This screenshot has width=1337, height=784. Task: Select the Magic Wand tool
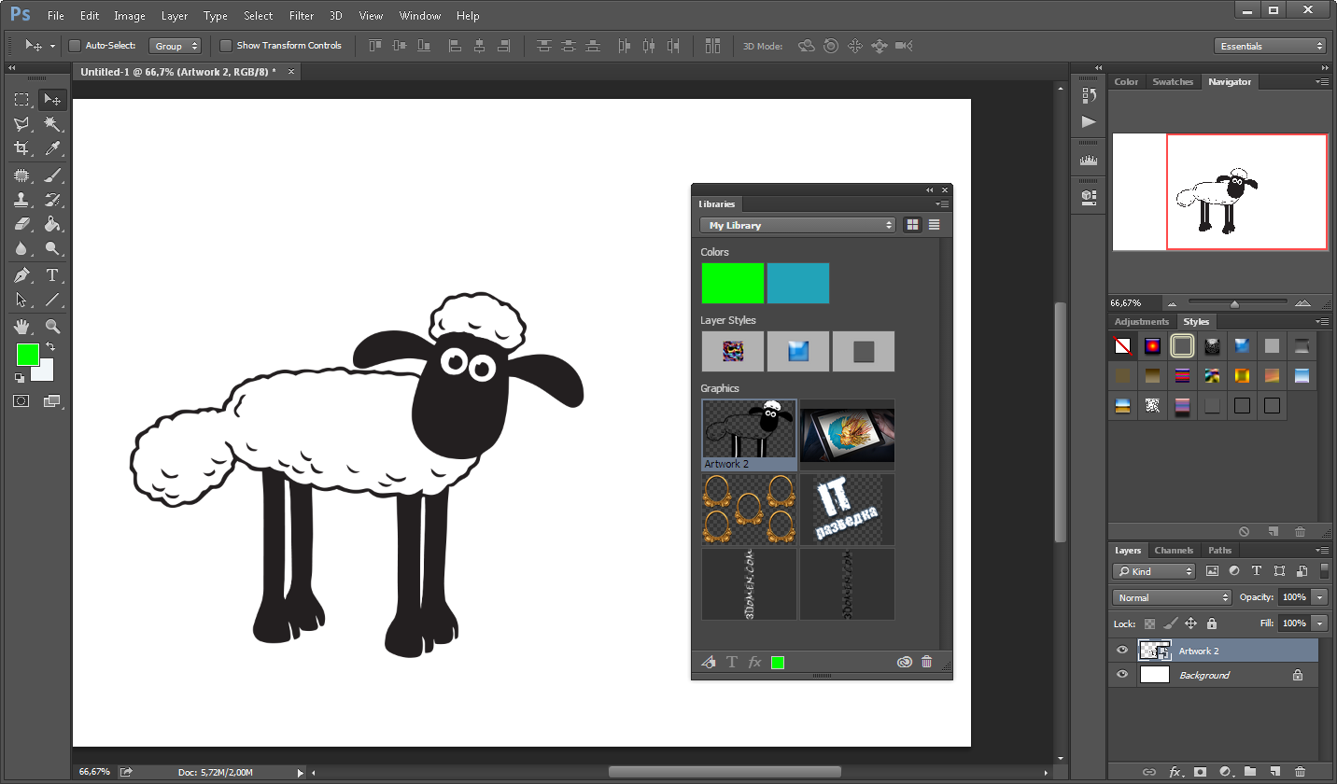tap(53, 123)
